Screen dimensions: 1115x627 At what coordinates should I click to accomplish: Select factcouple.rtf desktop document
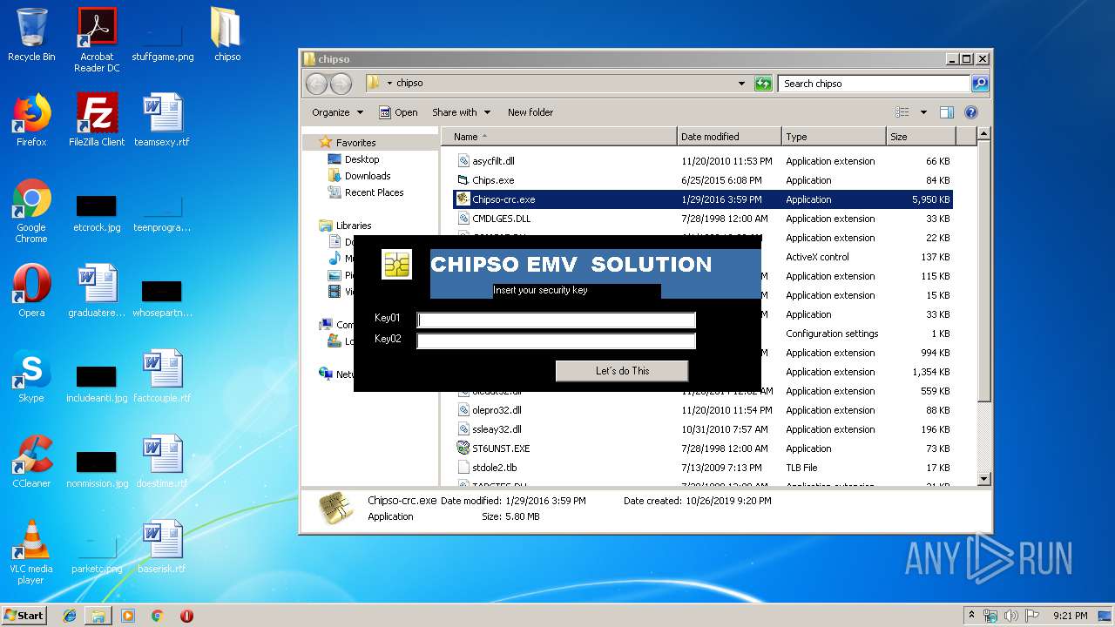[x=162, y=376]
